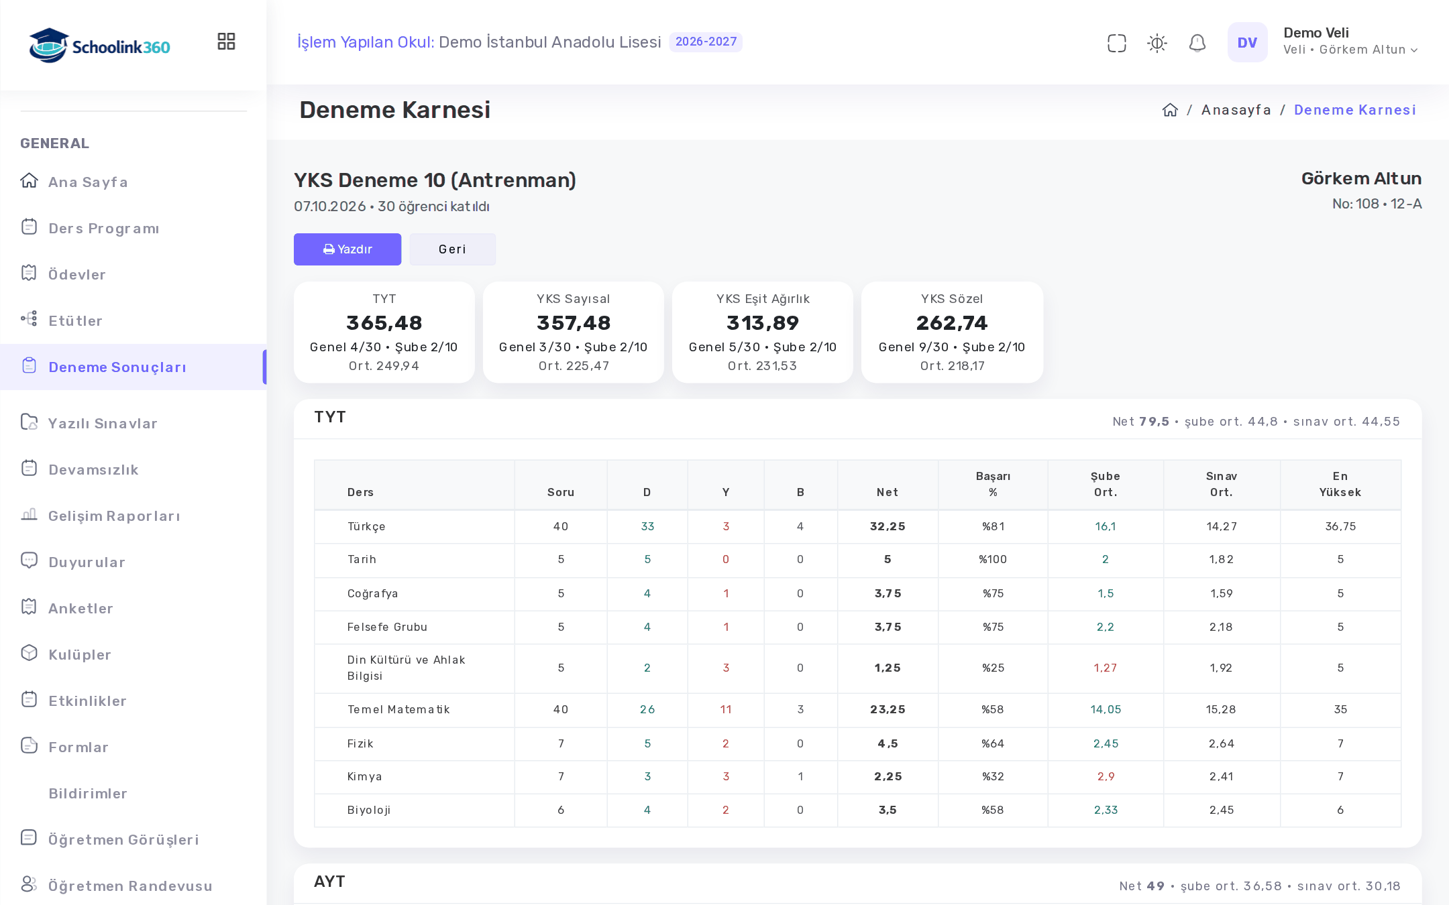Click the DV user avatar
The image size is (1449, 905).
pyautogui.click(x=1247, y=42)
